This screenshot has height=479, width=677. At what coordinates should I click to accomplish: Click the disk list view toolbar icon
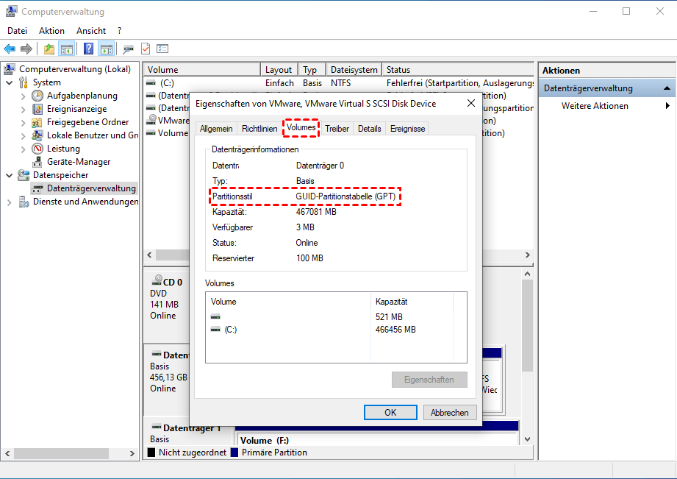tap(162, 49)
